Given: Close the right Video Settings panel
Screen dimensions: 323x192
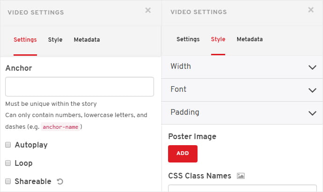Looking at the screenshot, I should tap(311, 10).
